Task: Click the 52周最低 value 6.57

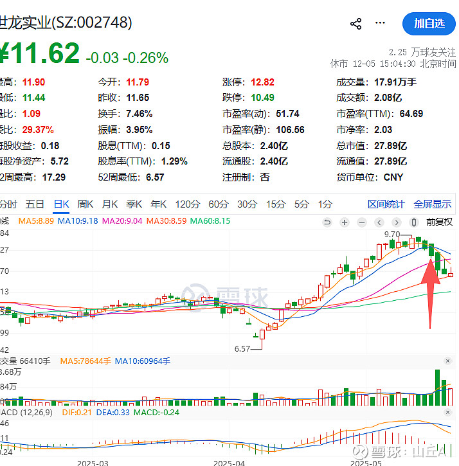Action: pos(155,177)
